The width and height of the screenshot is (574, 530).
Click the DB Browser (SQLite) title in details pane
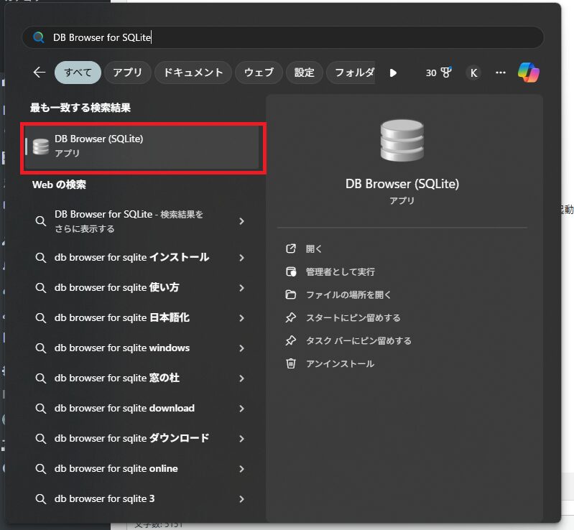(402, 184)
